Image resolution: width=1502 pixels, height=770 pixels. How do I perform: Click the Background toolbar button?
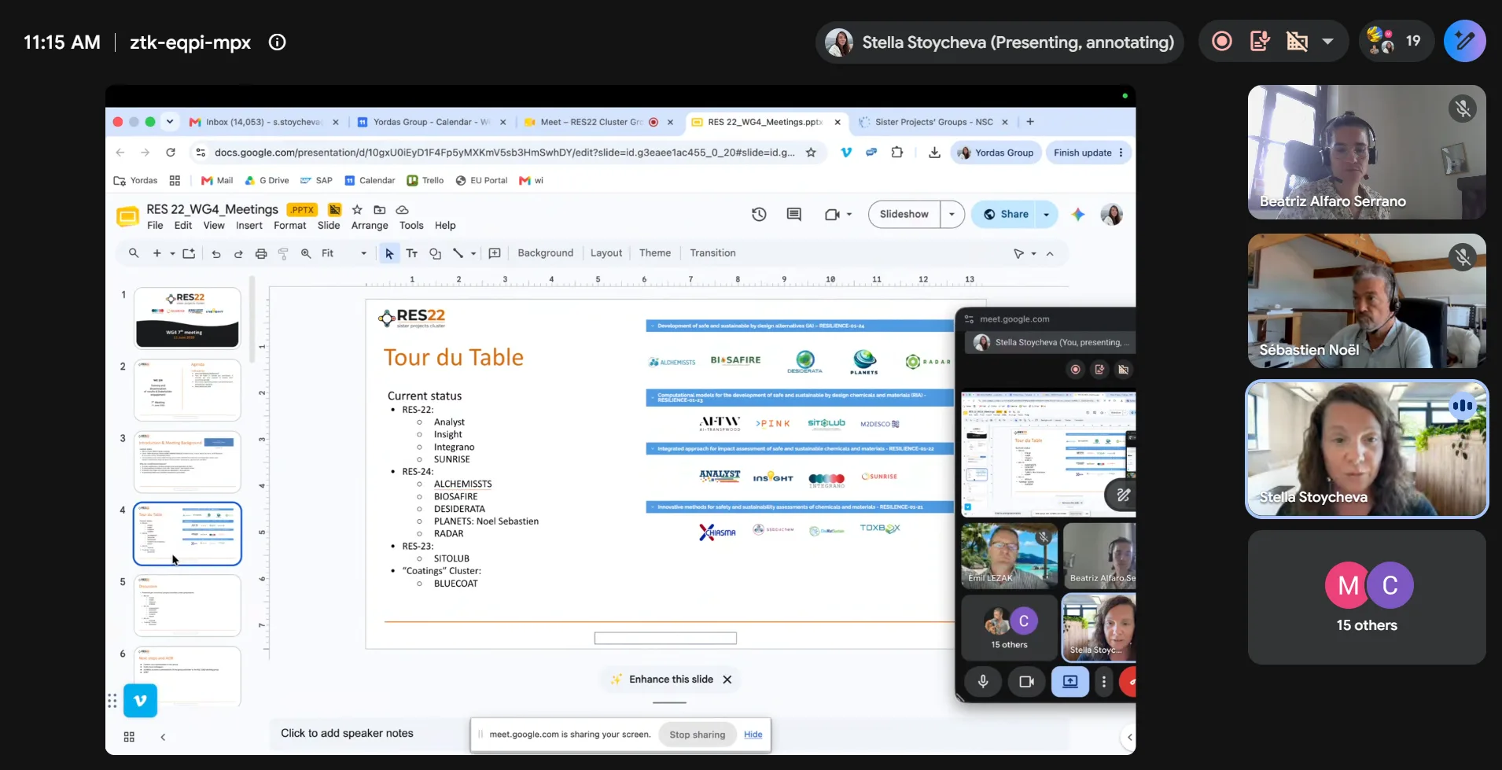(546, 253)
